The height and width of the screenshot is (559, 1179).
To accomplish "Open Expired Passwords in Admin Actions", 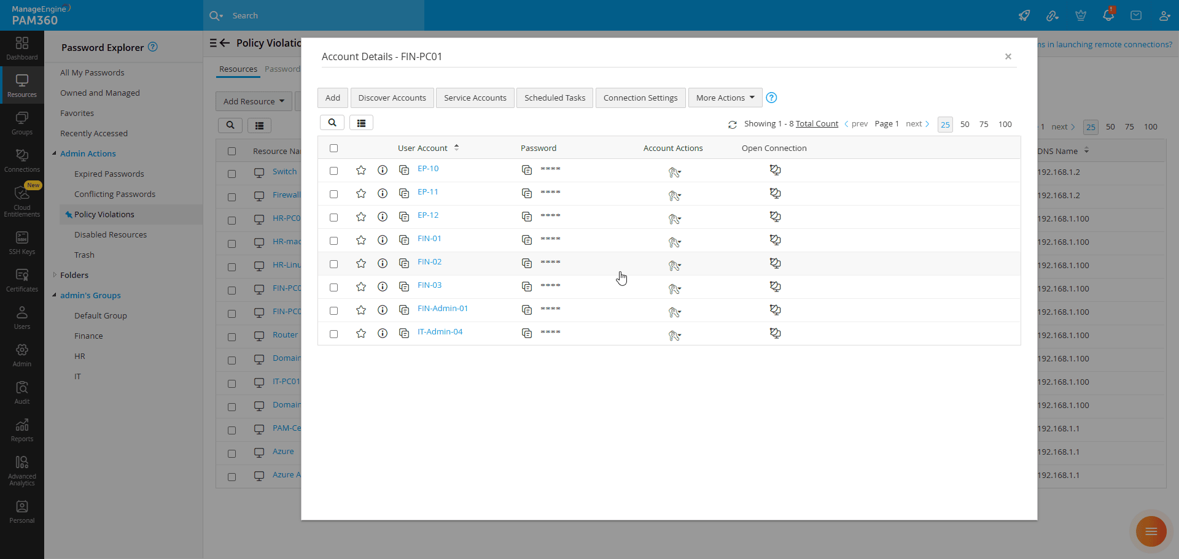I will click(109, 174).
